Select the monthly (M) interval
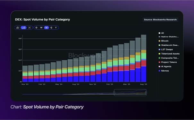 (x=46, y=27)
